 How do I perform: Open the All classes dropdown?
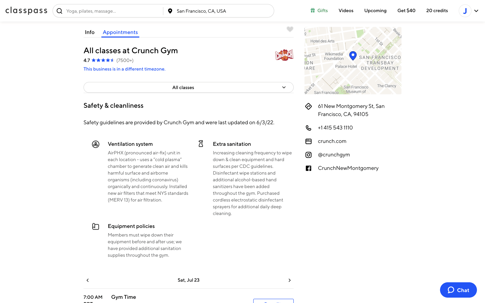click(x=188, y=87)
